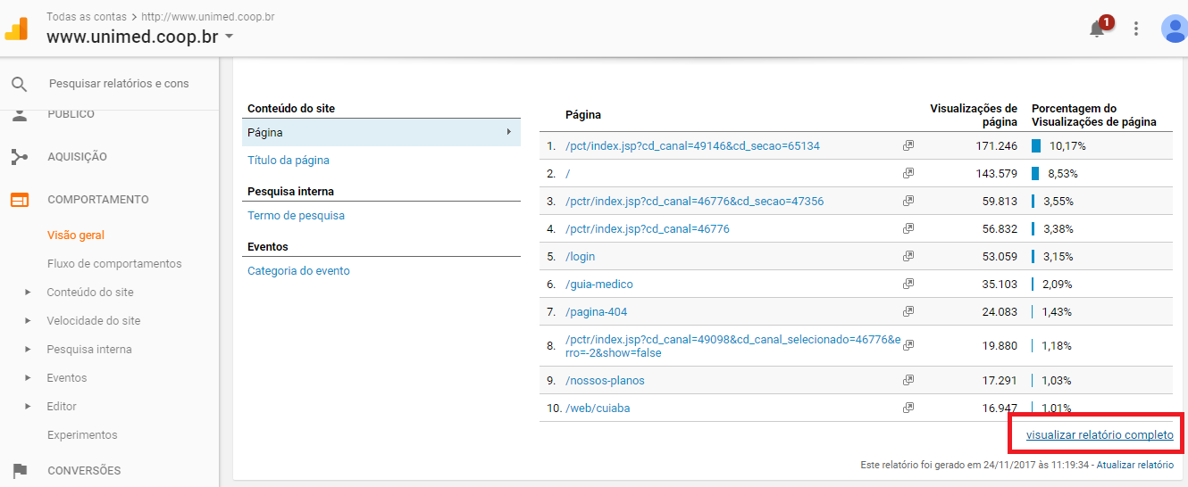The height and width of the screenshot is (487, 1188).
Task: Click the search magnifier icon
Action: coord(20,84)
